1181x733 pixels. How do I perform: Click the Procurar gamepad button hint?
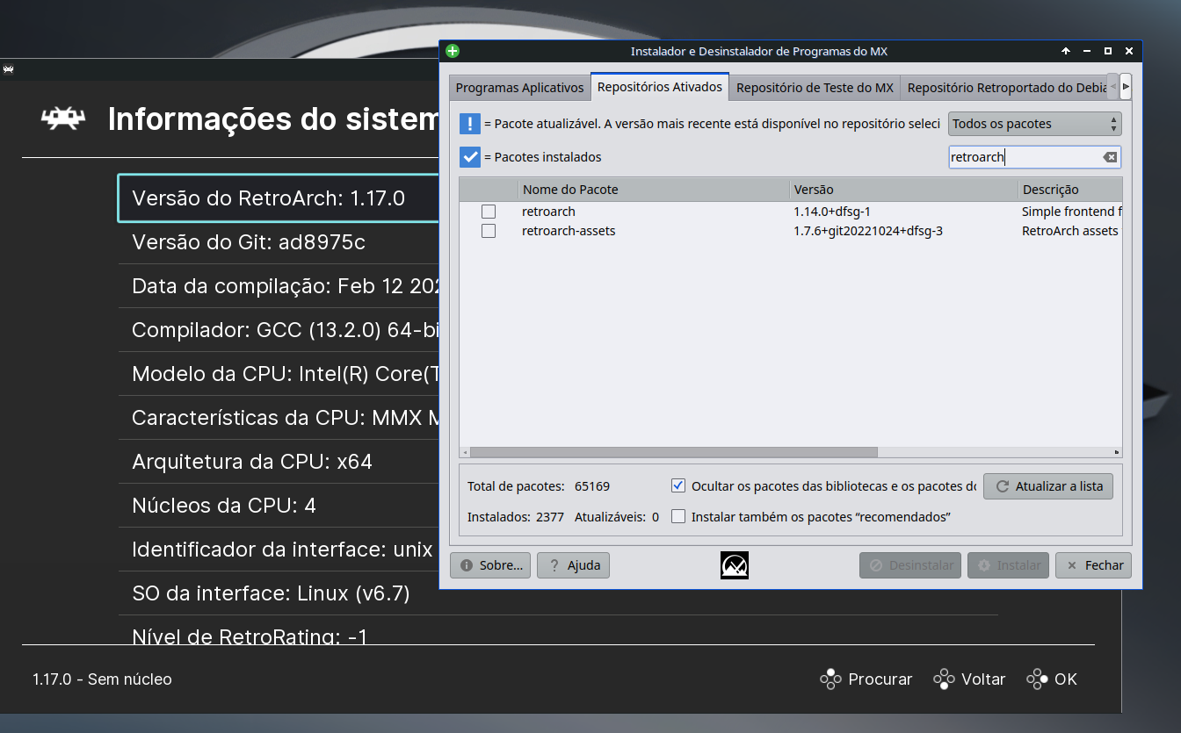point(866,679)
